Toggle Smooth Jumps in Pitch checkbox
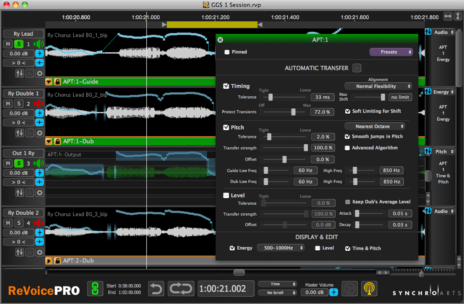 pos(347,137)
